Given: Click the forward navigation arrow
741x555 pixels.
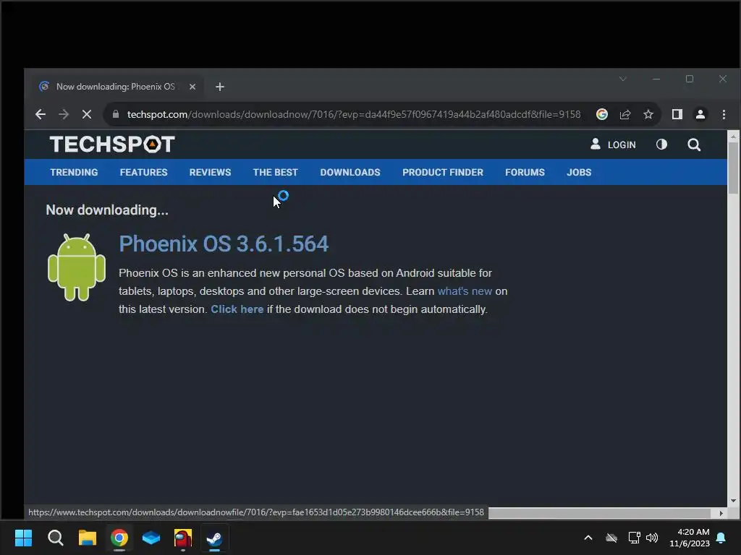Looking at the screenshot, I should [64, 114].
